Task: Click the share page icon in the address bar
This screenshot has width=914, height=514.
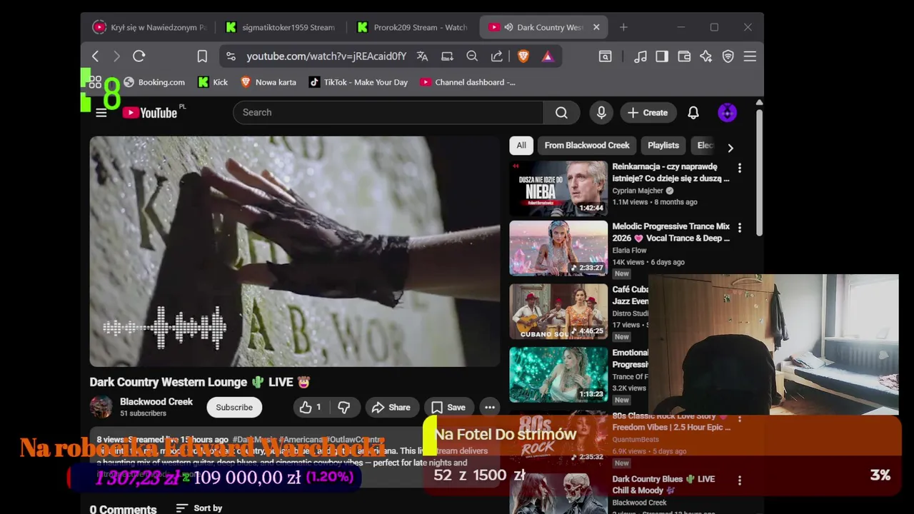Action: 497,56
